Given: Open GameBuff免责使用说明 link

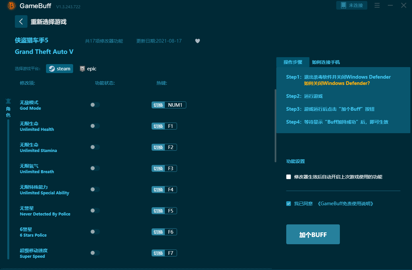Looking at the screenshot, I should click(x=345, y=204).
